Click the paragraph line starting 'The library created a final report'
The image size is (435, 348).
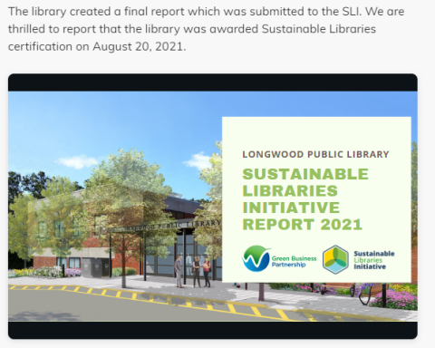click(206, 12)
